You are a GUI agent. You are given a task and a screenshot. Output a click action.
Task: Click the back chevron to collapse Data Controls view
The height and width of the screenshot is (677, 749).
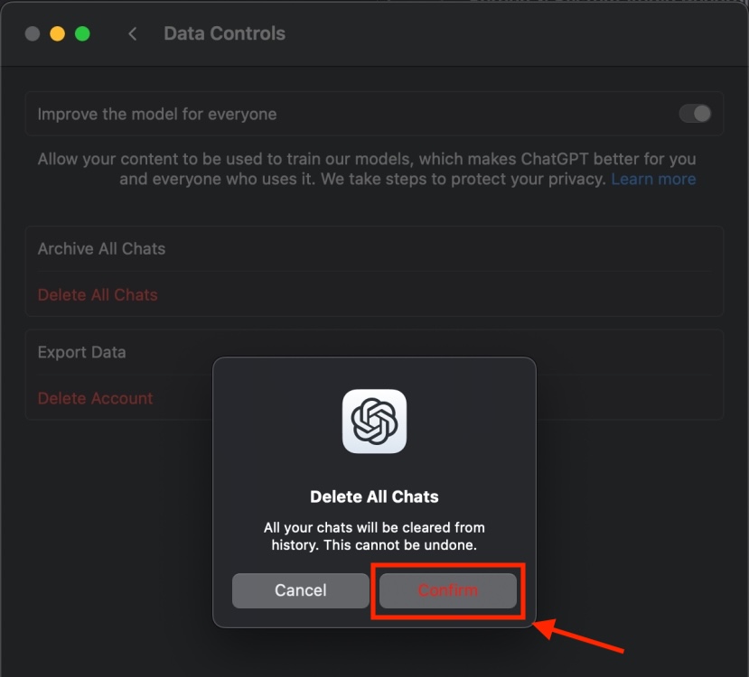point(132,33)
